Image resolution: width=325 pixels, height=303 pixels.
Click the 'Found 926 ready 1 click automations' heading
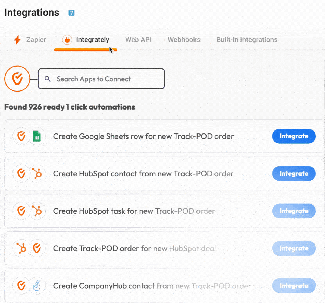tap(70, 107)
